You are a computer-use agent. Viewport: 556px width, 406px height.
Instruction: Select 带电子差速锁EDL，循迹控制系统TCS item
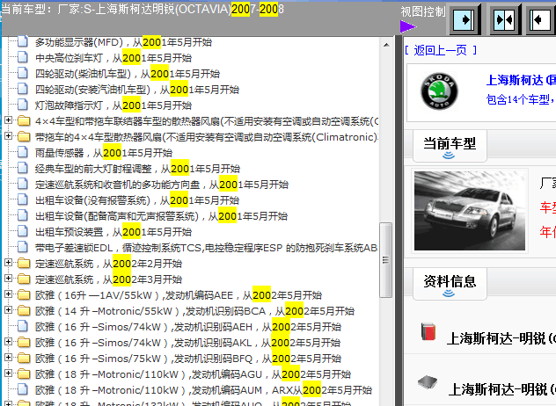tap(206, 248)
